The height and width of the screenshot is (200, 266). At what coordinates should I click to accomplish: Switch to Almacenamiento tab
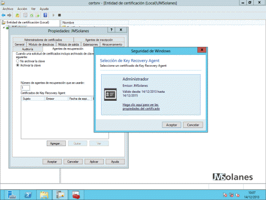pyautogui.click(x=112, y=44)
